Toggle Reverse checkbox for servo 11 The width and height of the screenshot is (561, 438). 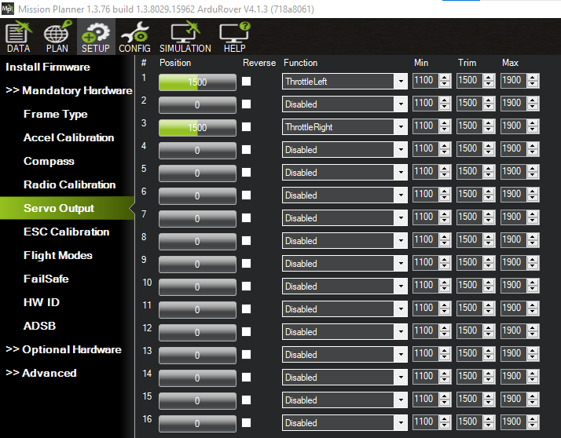(x=246, y=309)
